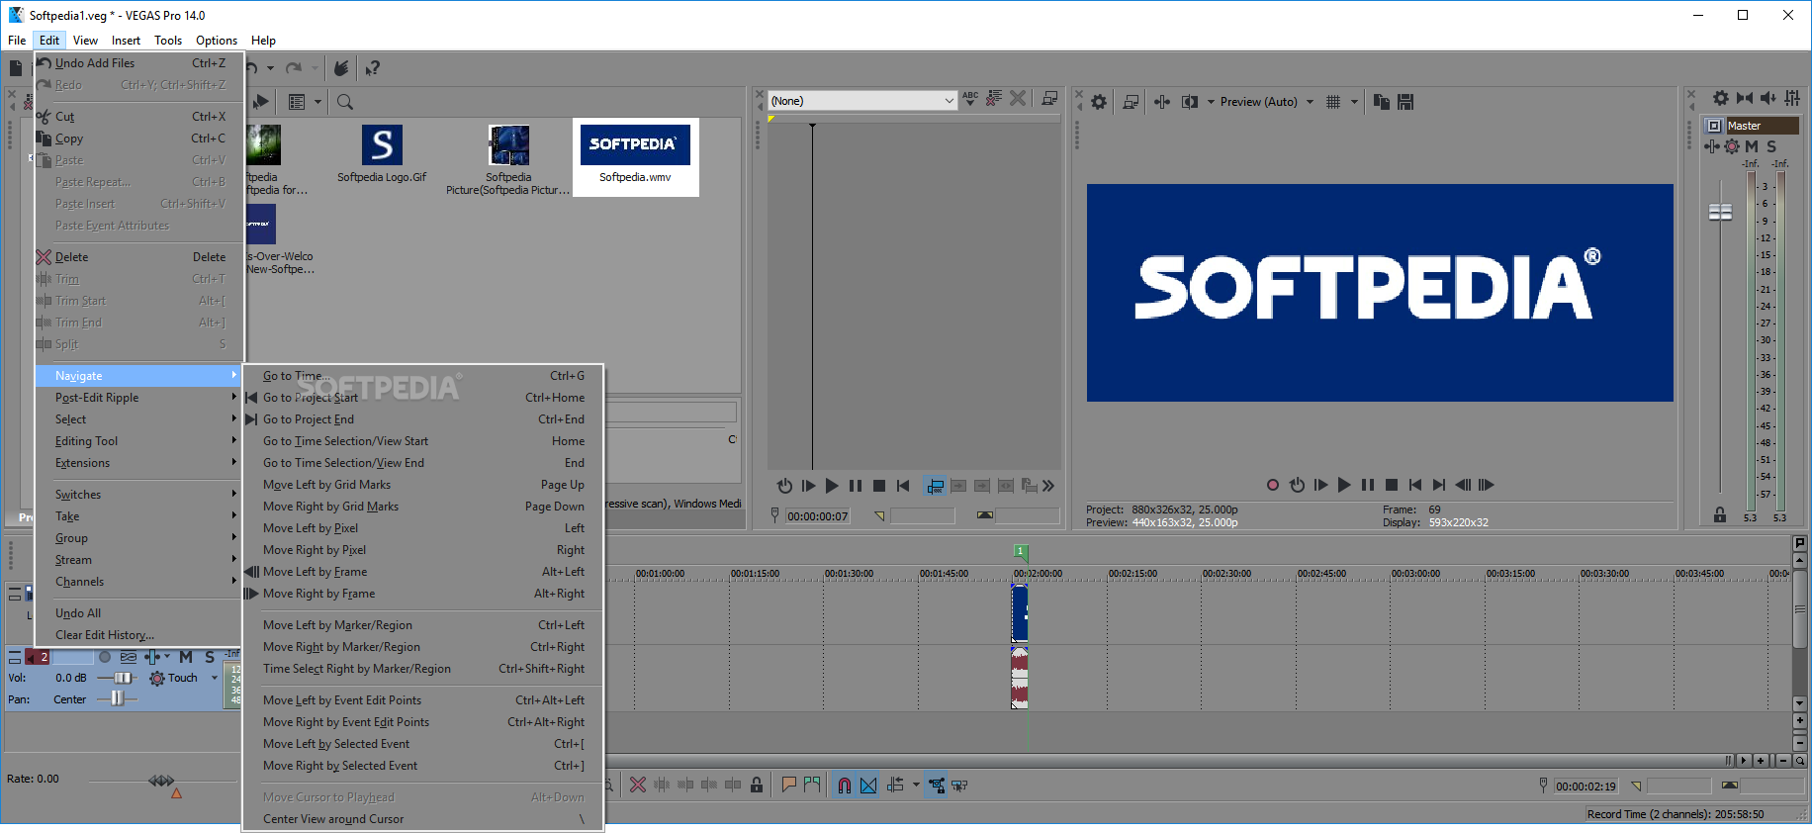The image size is (1812, 833).
Task: Choose Move Right by Grid Marks
Action: click(x=423, y=507)
